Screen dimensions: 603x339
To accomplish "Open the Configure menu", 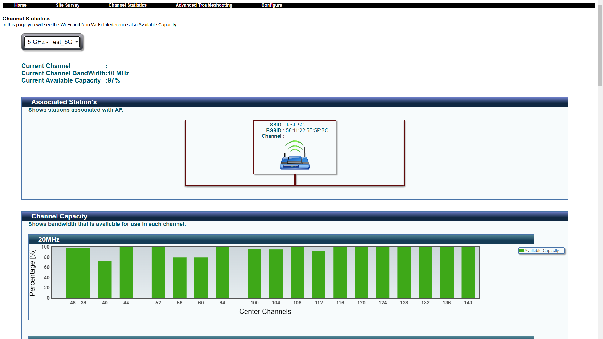I will tap(272, 5).
